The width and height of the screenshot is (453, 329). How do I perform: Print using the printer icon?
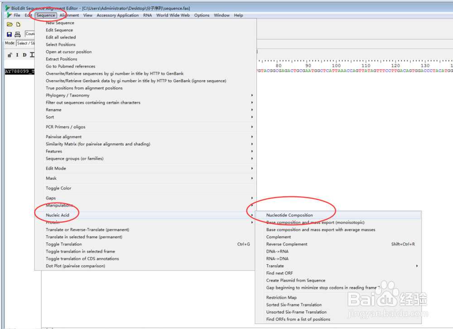tap(18, 34)
